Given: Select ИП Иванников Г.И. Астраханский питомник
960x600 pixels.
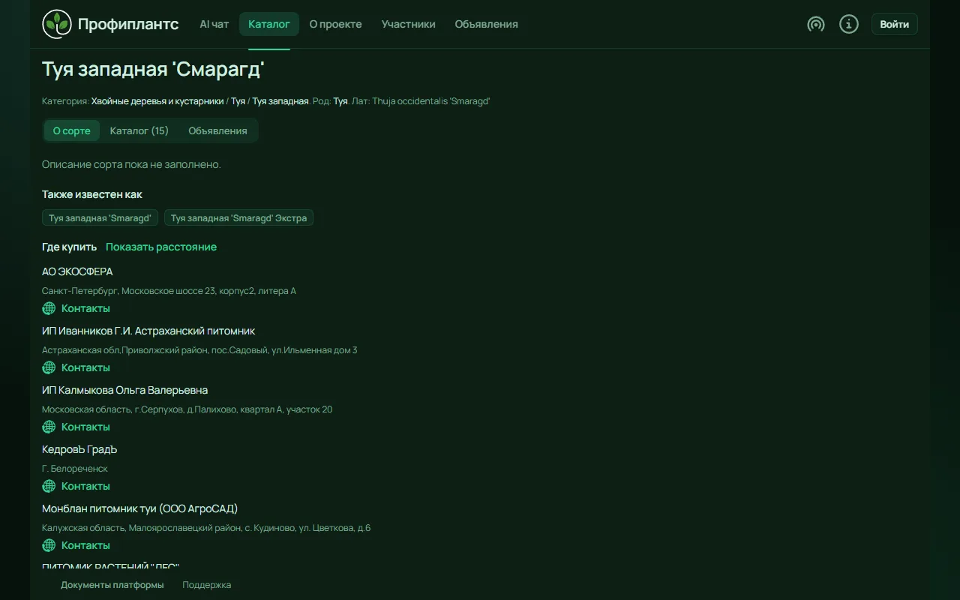Looking at the screenshot, I should (x=148, y=331).
